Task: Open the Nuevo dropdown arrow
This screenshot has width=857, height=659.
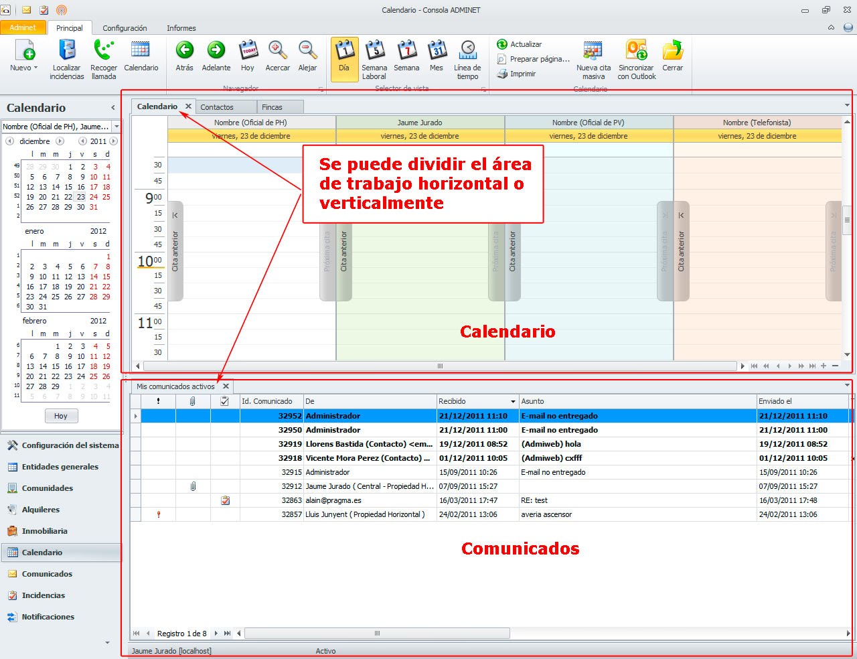Action: (35, 68)
